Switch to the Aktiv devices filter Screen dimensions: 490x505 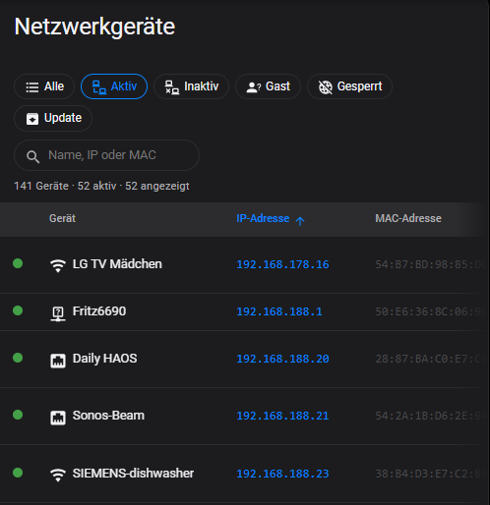[x=114, y=86]
